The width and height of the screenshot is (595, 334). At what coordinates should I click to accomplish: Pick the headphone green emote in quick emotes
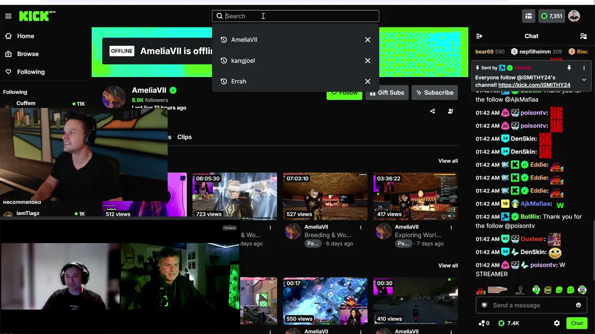click(536, 290)
